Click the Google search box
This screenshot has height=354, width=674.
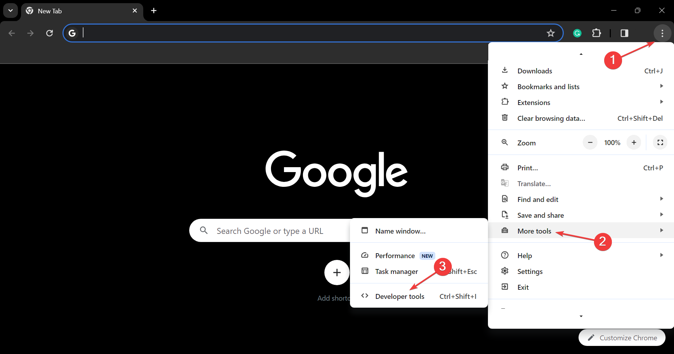coord(270,231)
